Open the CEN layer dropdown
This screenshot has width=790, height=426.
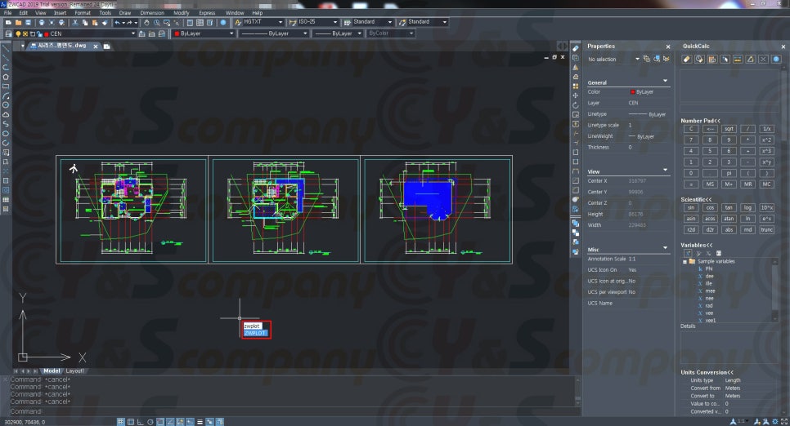(133, 33)
